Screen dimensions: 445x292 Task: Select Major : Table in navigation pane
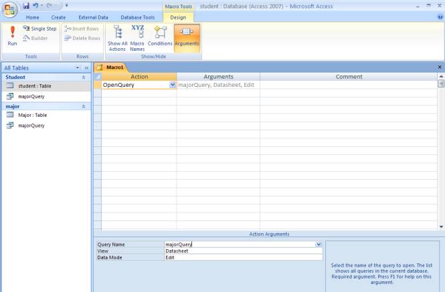(x=46, y=115)
